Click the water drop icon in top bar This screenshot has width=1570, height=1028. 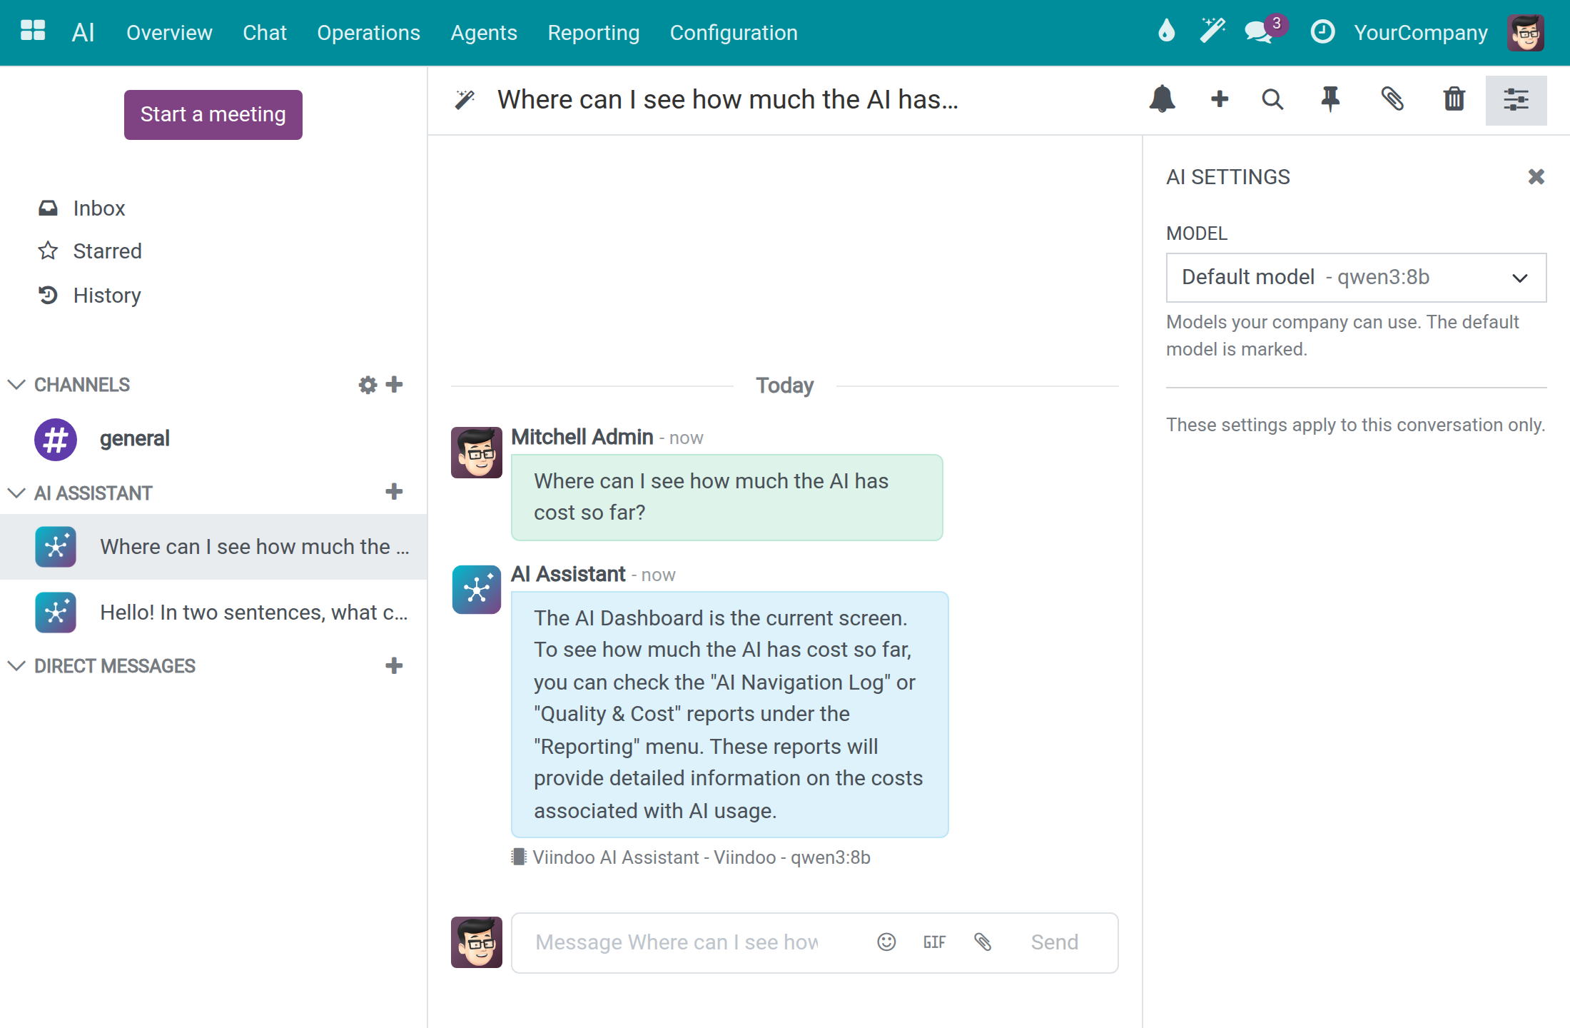point(1166,31)
